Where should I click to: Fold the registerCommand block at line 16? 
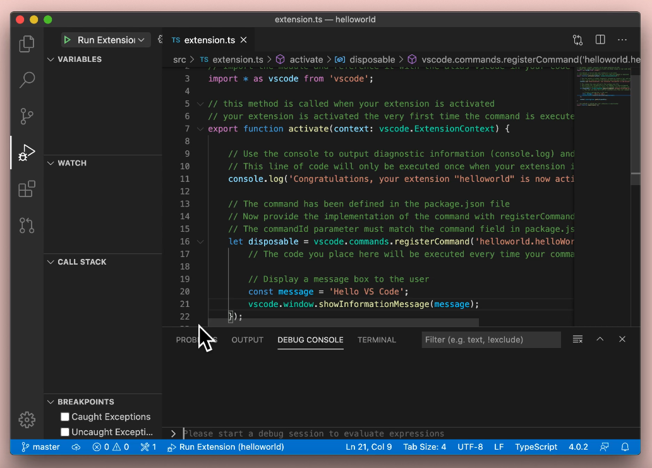[x=200, y=241]
